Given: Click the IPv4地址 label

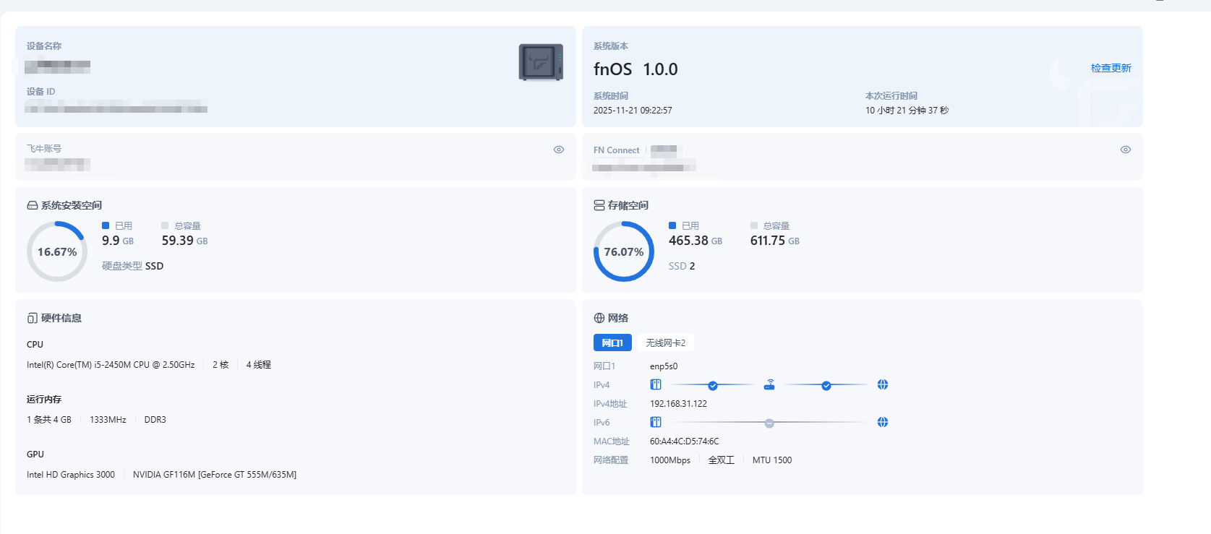Looking at the screenshot, I should click(x=610, y=404).
